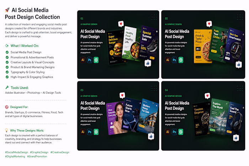Click the green check beside Promotional & Advertisement Posts
Viewport: 249px width, 166px height.
[x=7, y=57]
